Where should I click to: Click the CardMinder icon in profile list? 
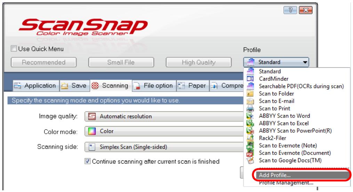[250, 79]
